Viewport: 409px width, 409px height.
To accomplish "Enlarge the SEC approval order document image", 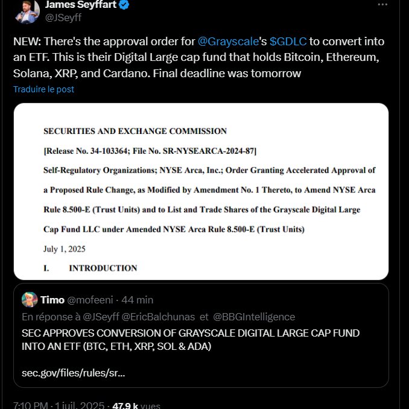I will pos(201,191).
